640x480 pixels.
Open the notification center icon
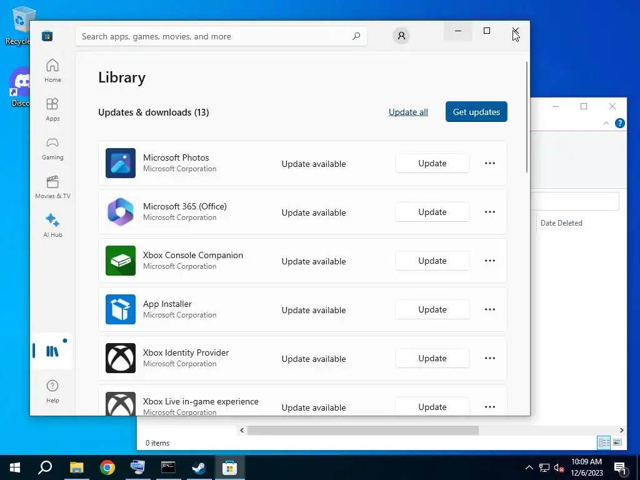tap(621, 469)
